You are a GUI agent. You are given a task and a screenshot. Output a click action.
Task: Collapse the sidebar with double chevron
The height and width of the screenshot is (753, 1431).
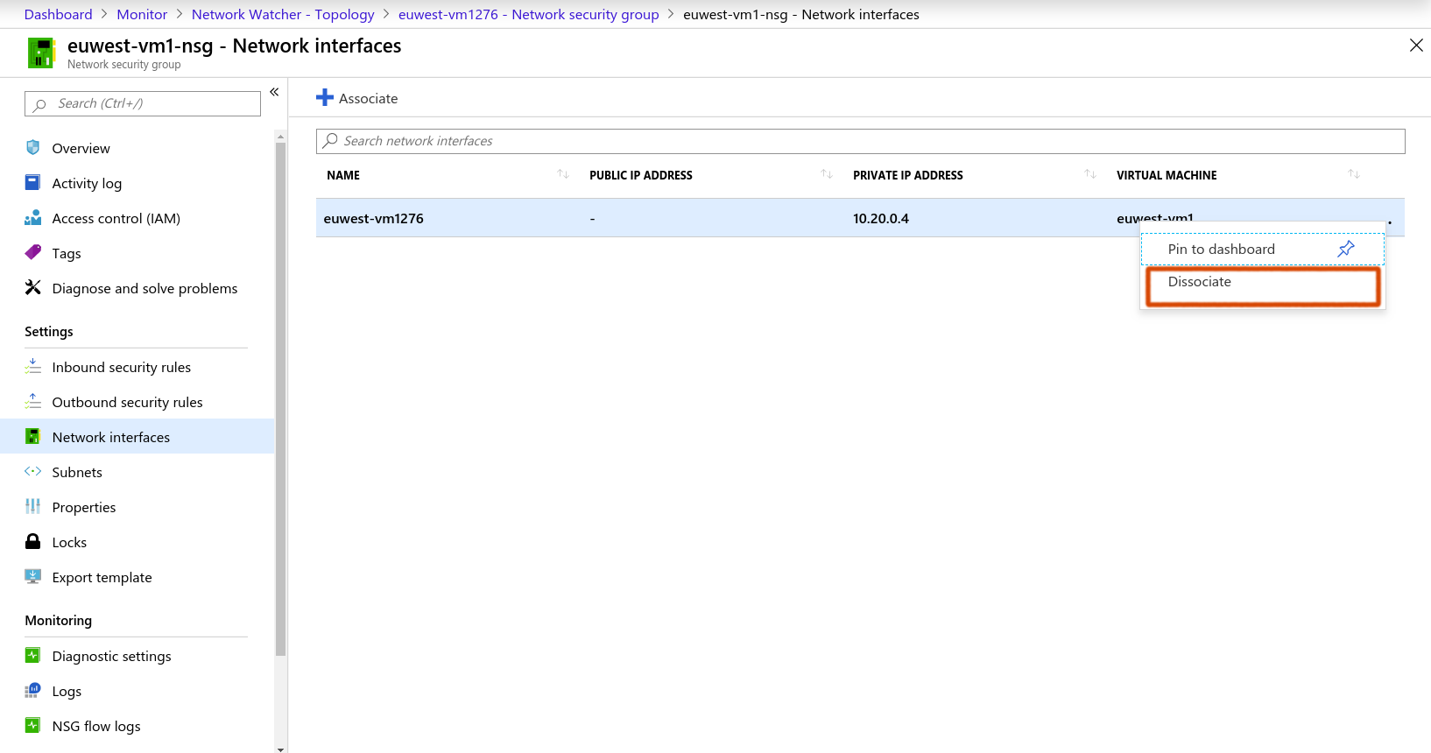274,92
